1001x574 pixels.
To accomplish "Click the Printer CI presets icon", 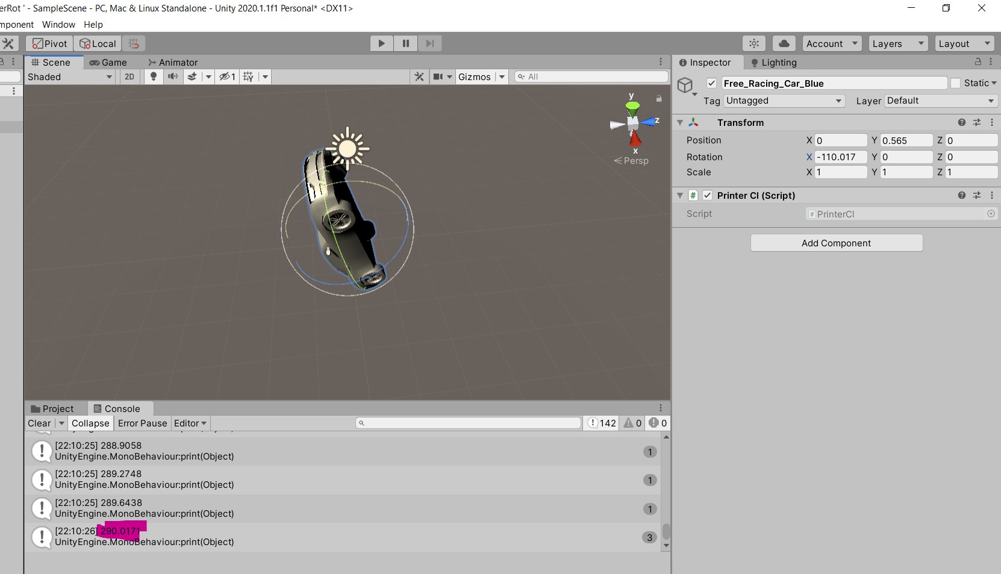I will (x=978, y=196).
